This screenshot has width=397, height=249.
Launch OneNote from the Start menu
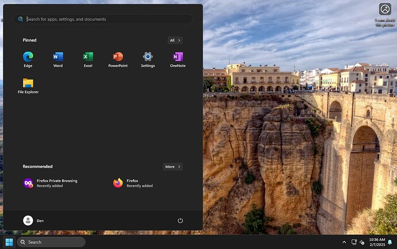(x=177, y=59)
